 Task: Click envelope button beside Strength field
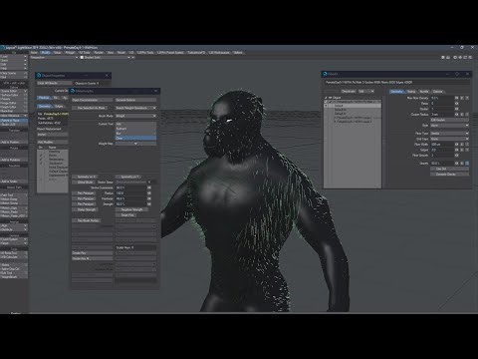[149, 204]
